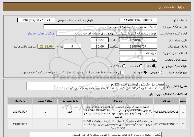194x137 pixels.
Task: Click the remaining time countdown 21:22:09
Action: 46,47
